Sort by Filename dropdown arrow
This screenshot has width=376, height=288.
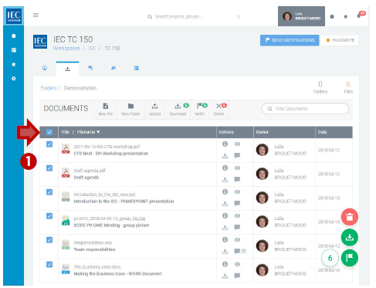(x=98, y=132)
